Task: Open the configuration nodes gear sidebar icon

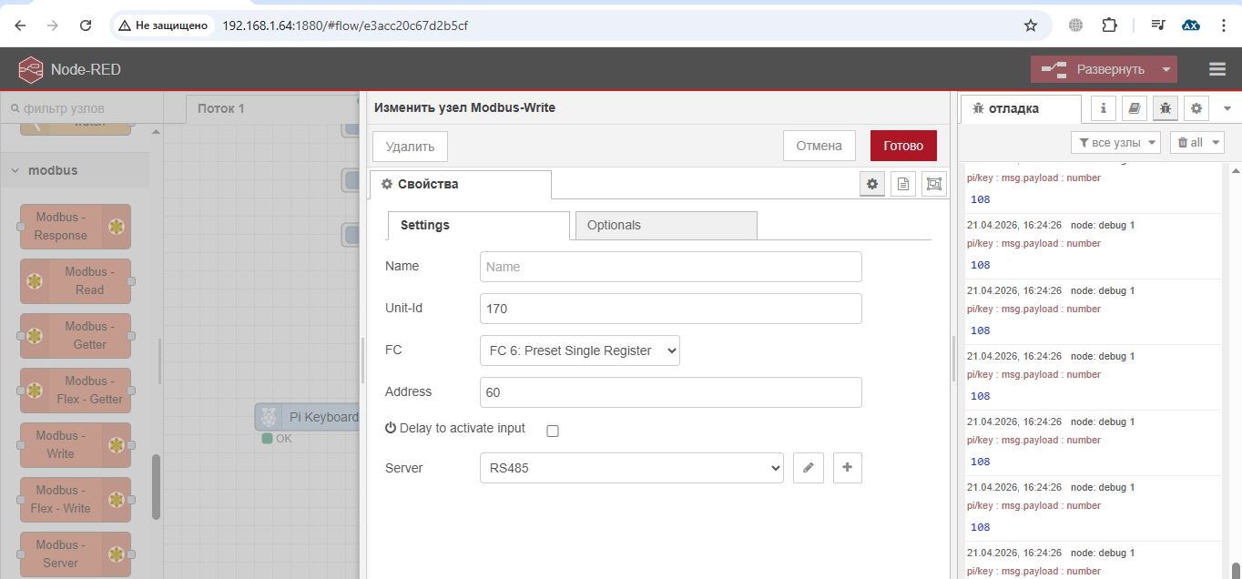Action: click(1196, 108)
